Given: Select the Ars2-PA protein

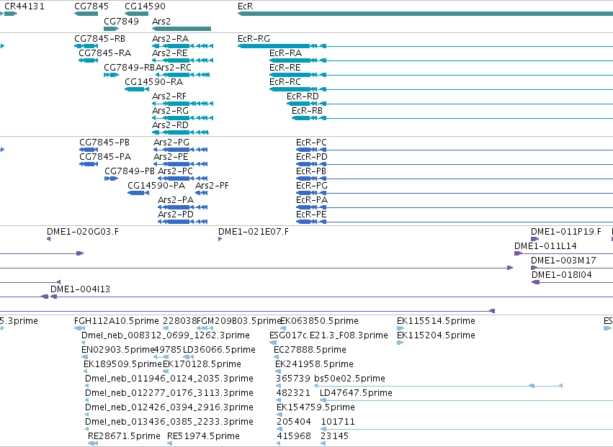Looking at the screenshot, I should point(176,200).
